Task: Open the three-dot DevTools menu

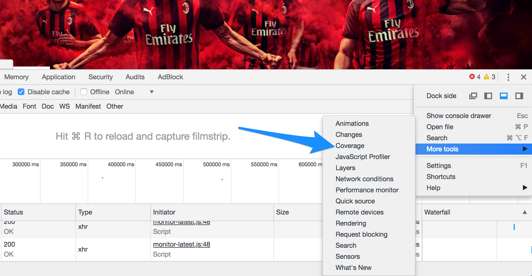Action: click(508, 77)
